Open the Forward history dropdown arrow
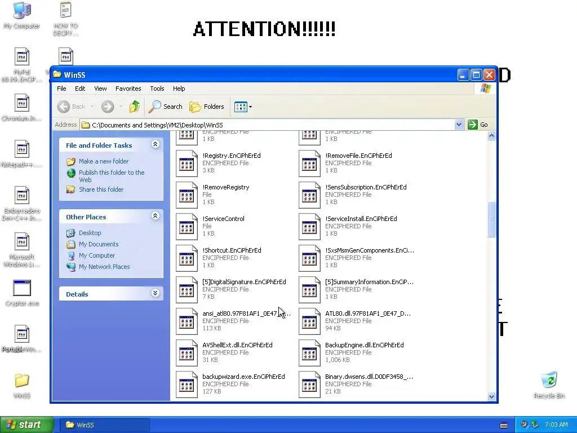 [x=121, y=107]
